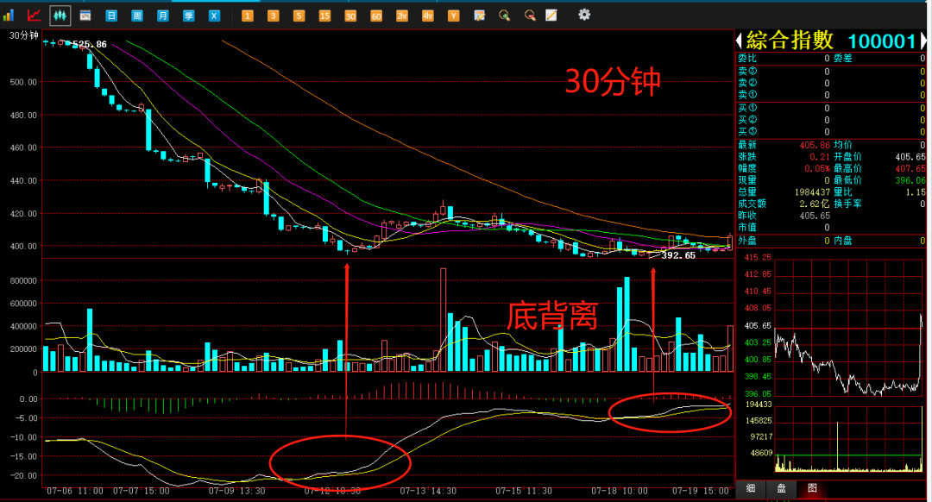The height and width of the screenshot is (502, 932).
Task: Open the drawing line tool icon
Action: pyautogui.click(x=551, y=16)
